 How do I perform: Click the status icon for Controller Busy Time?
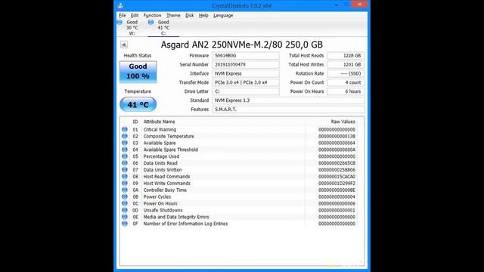coord(125,190)
